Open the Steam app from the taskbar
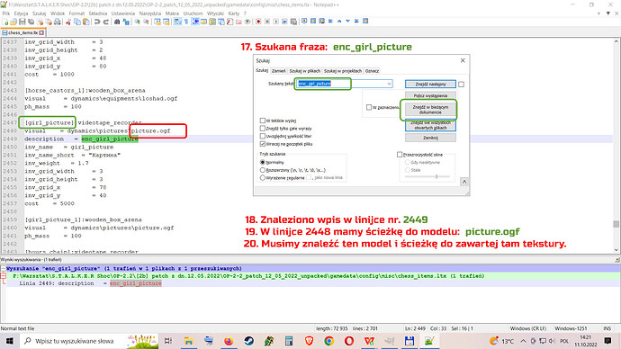This screenshot has height=349, width=621. click(x=248, y=341)
